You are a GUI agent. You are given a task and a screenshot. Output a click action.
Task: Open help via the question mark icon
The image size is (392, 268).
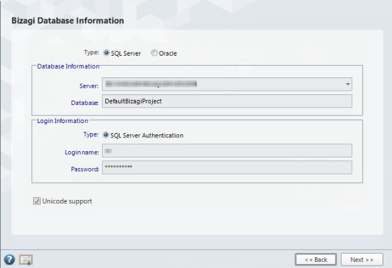(9, 259)
